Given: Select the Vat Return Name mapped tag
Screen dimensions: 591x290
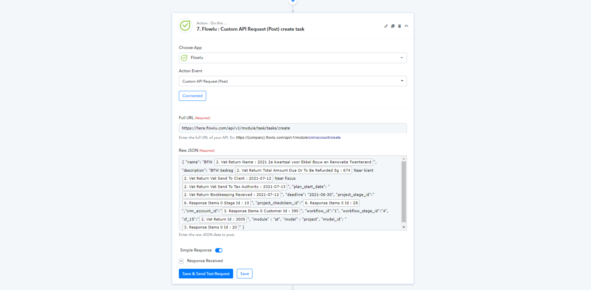Looking at the screenshot, I should tap(294, 162).
